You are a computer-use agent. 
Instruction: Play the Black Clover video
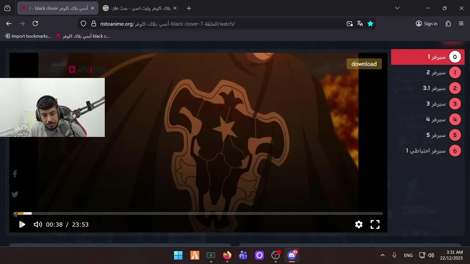pyautogui.click(x=22, y=224)
